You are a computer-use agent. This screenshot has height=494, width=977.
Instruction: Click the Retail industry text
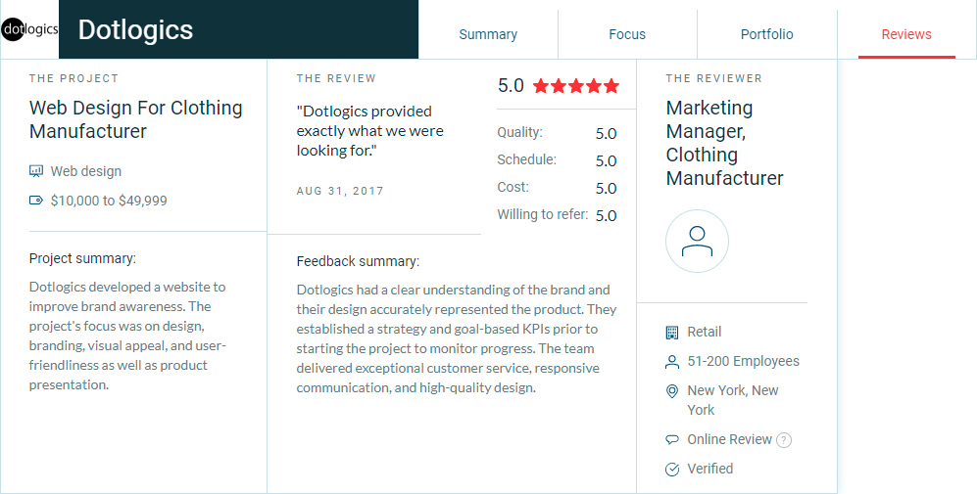click(705, 332)
